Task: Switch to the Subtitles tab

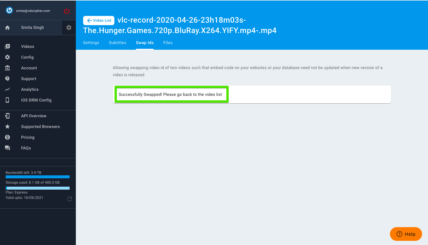Action: click(117, 43)
